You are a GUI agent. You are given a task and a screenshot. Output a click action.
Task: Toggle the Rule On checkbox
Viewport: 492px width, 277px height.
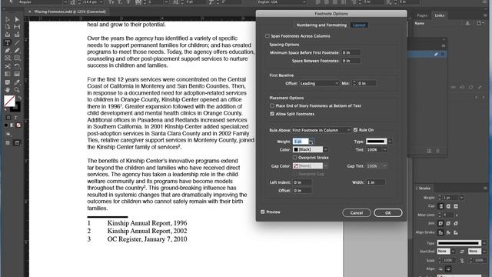[355, 130]
